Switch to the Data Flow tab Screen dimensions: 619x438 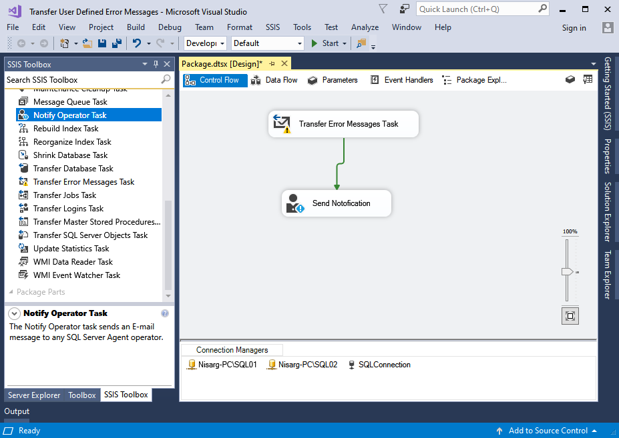[274, 80]
